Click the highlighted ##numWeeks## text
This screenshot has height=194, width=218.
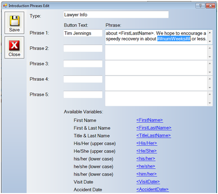[174, 39]
